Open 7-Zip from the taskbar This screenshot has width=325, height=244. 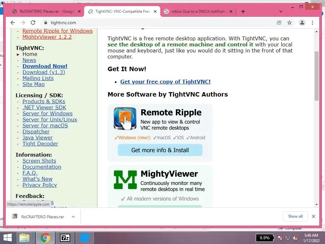65,238
